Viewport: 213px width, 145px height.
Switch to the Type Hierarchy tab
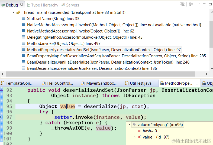pyautogui.click(x=42, y=5)
